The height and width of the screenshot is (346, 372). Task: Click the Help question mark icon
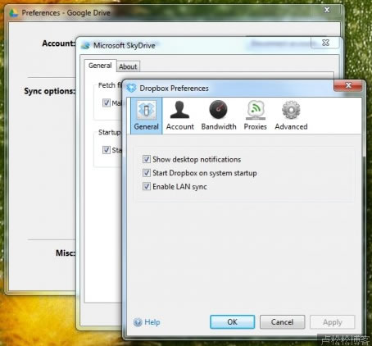[x=138, y=322]
